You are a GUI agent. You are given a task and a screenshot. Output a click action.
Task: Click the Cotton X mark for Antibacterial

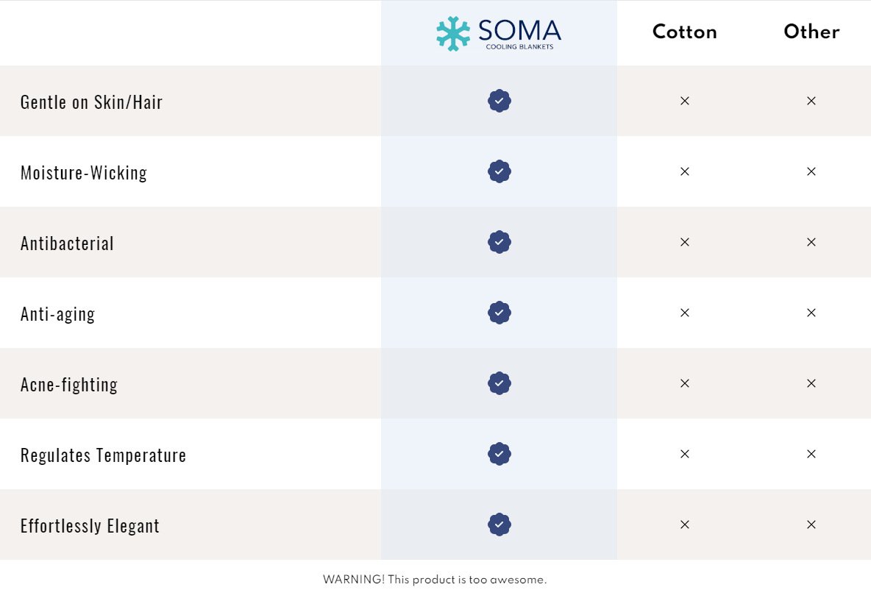685,242
